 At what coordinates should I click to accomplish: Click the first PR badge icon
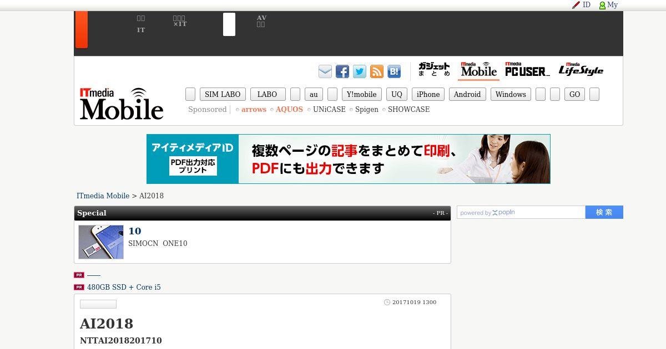(x=79, y=275)
